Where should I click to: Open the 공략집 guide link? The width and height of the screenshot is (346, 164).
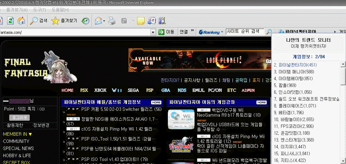[241, 80]
